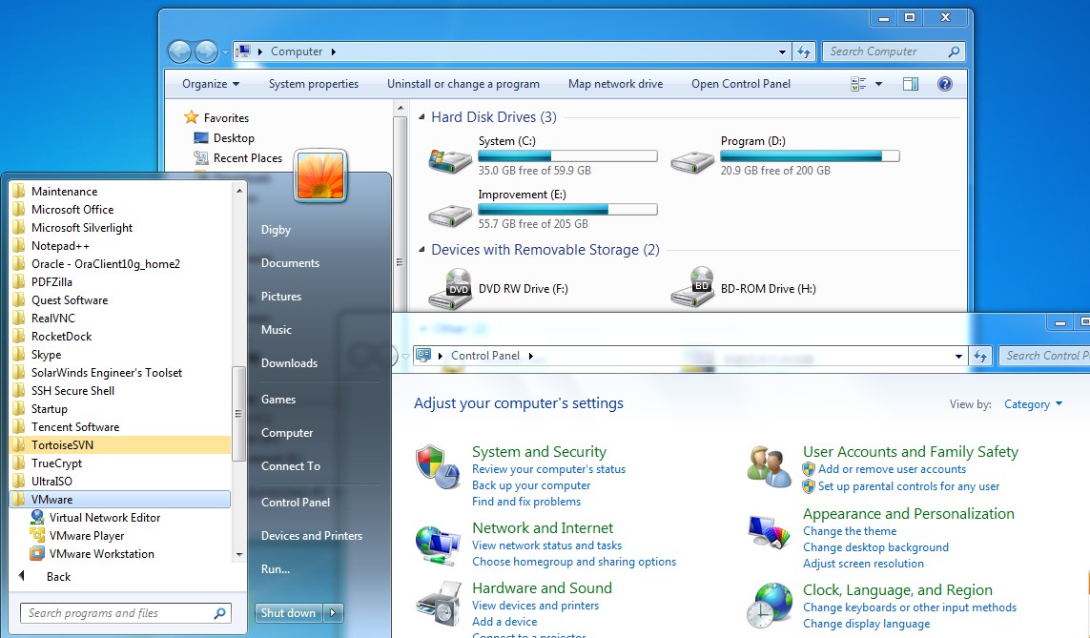Click the Uninstall or change a program button
Viewport: 1090px width, 638px height.
(463, 84)
